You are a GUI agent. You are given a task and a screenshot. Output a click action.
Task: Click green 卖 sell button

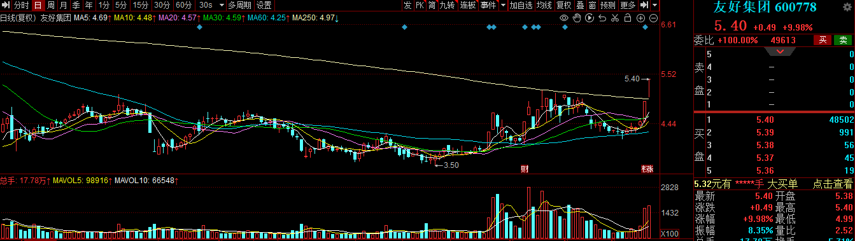[x=843, y=40]
